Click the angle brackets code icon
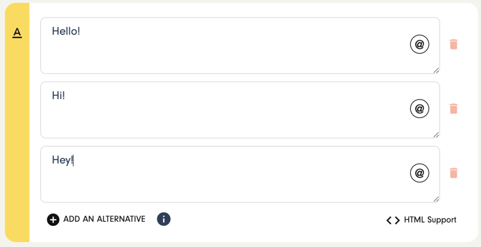The width and height of the screenshot is (481, 247). coord(393,221)
